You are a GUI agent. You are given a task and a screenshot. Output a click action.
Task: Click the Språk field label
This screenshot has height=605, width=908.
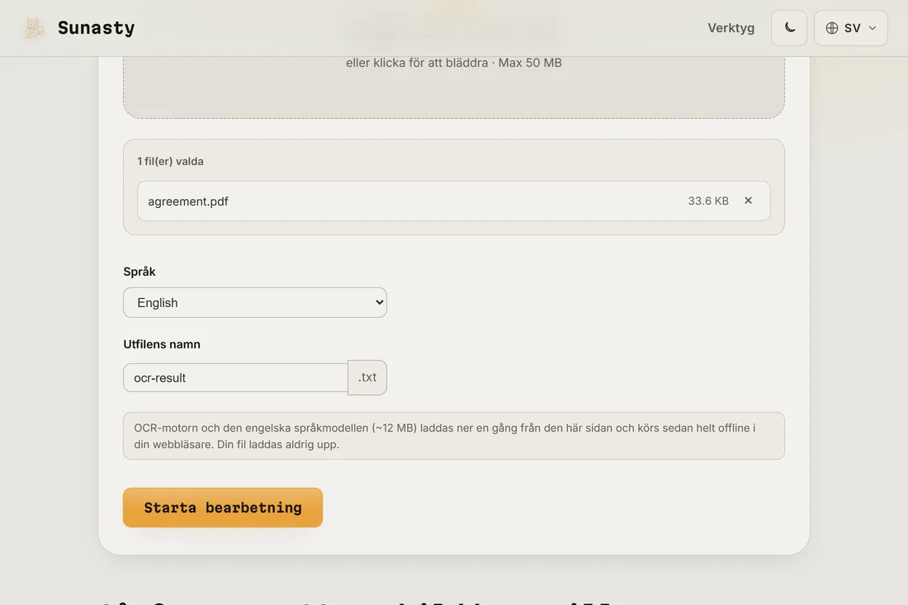140,272
